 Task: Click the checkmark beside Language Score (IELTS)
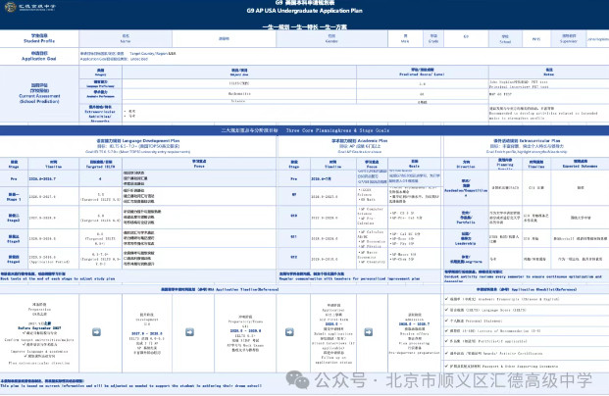coord(446,310)
